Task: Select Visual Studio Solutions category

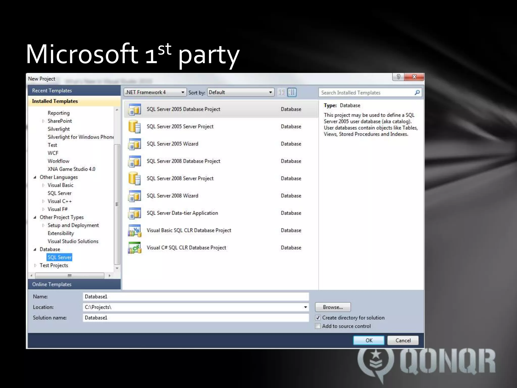Action: click(73, 241)
